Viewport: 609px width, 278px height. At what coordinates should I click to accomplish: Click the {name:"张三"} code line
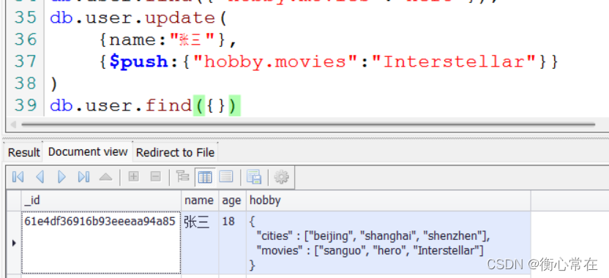168,40
